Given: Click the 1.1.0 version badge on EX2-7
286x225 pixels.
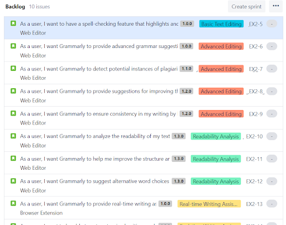Looking at the screenshot, I should pyautogui.click(x=187, y=69).
